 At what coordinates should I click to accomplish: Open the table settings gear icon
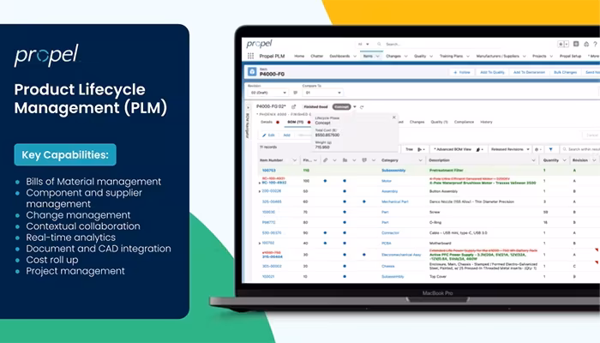pyautogui.click(x=537, y=149)
